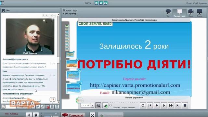
Task: Click the 13 new-messages bubble in chat
Action: pos(53,100)
